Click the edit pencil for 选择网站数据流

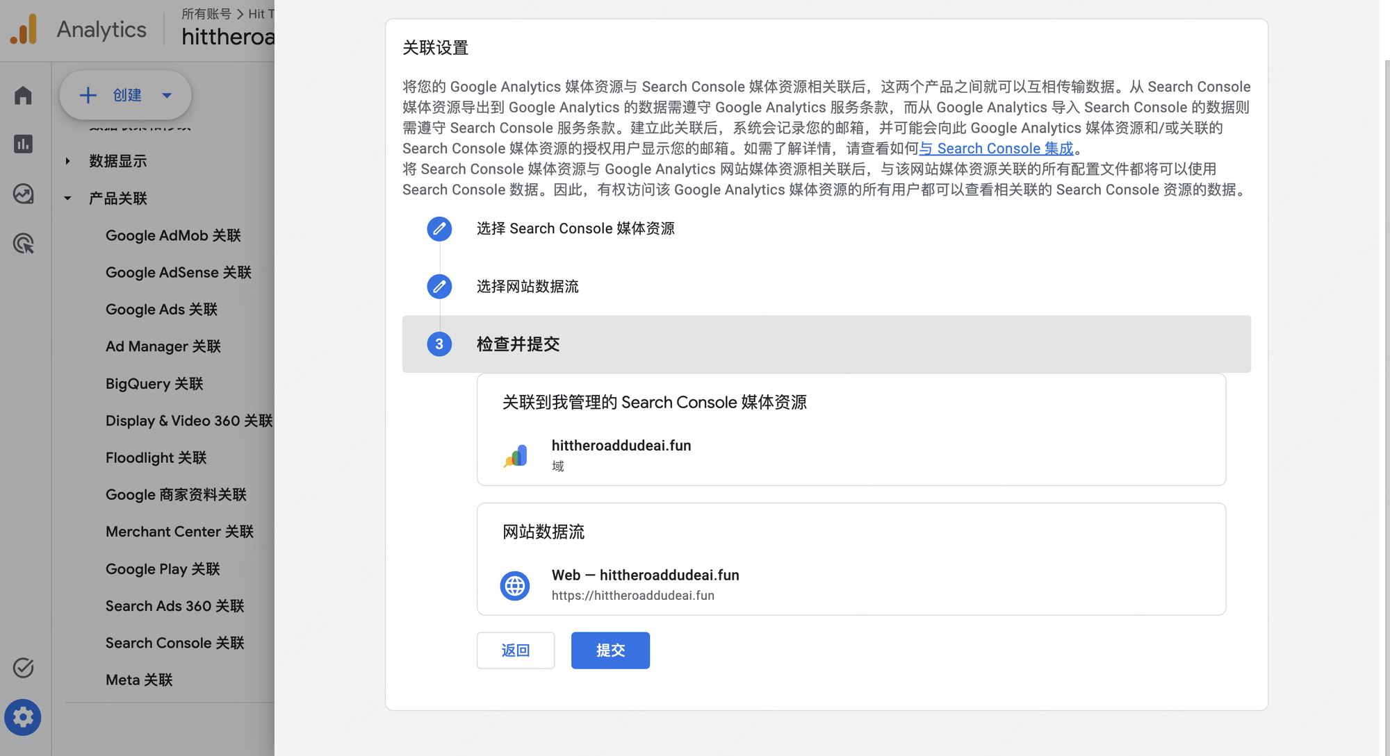pyautogui.click(x=439, y=286)
